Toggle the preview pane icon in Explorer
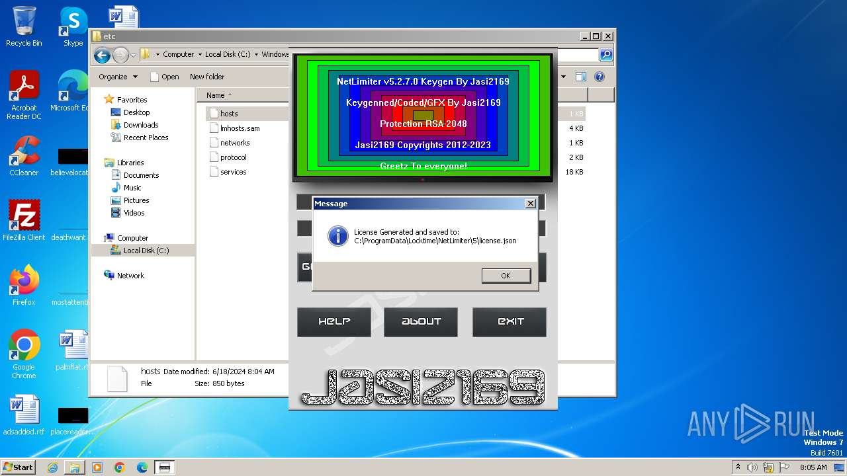Screen dimensions: 847x476 coord(580,77)
